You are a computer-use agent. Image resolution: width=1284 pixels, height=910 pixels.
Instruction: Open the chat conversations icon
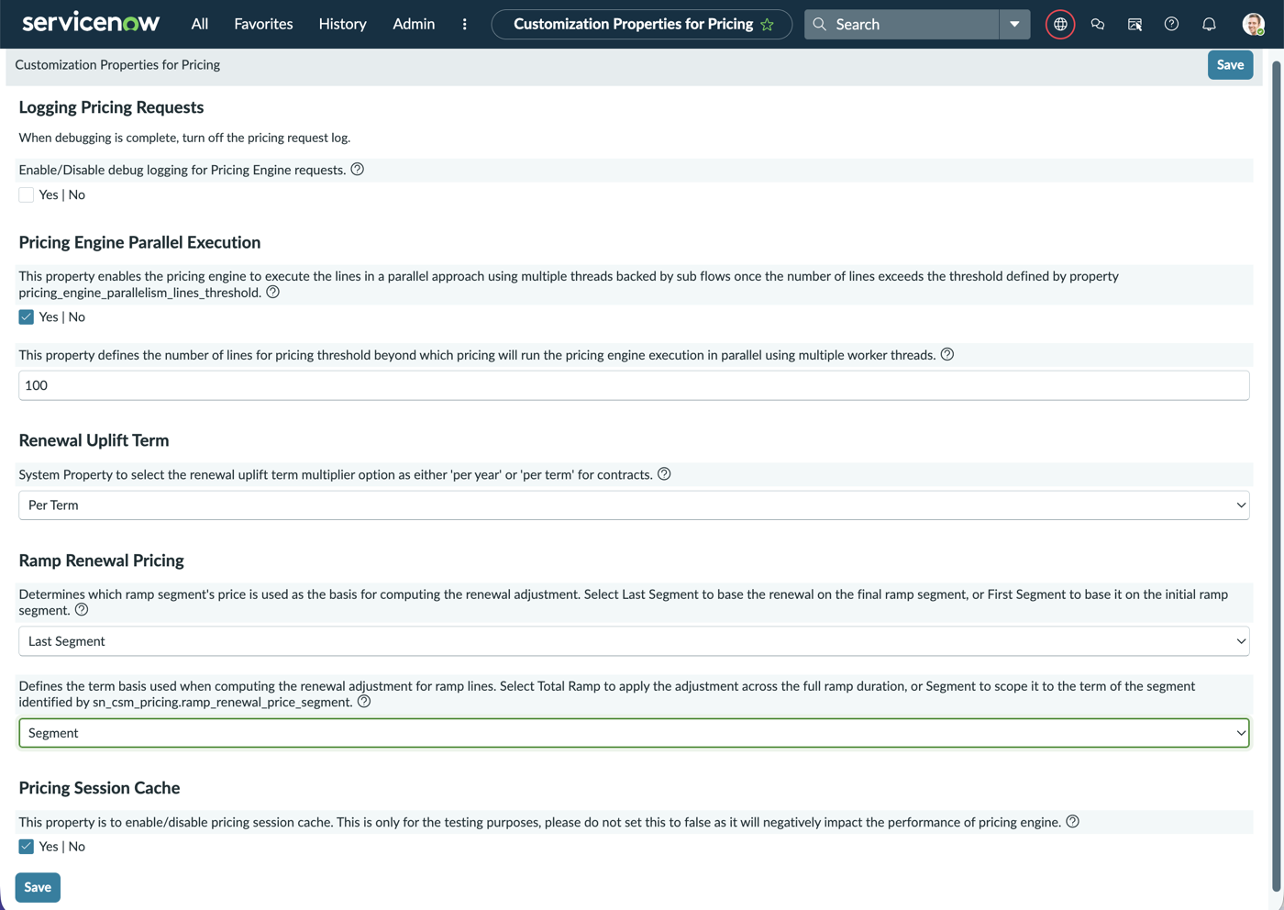pyautogui.click(x=1098, y=25)
